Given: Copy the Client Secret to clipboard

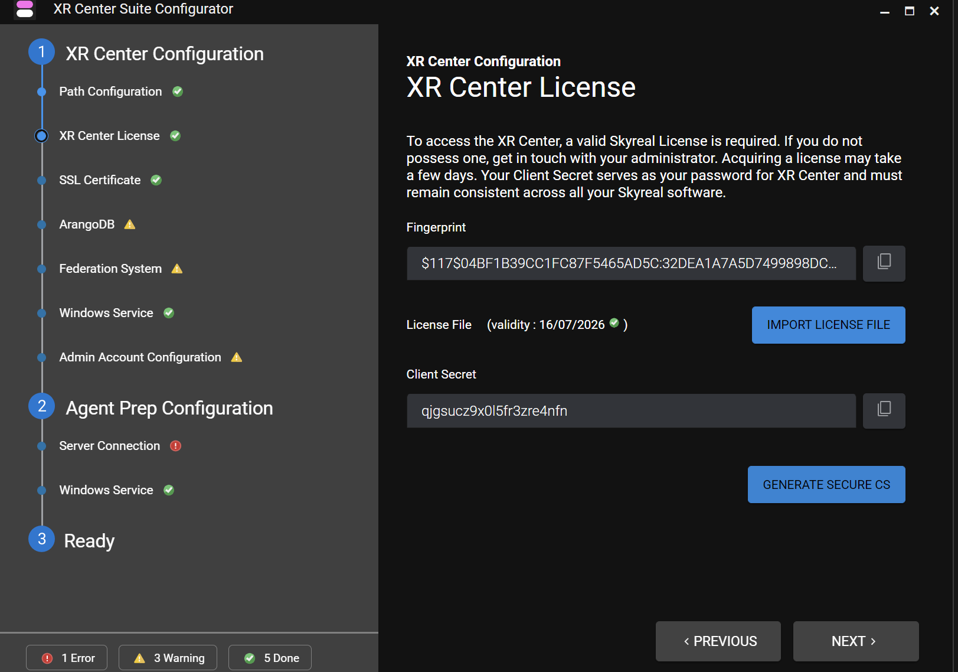Looking at the screenshot, I should pos(884,410).
